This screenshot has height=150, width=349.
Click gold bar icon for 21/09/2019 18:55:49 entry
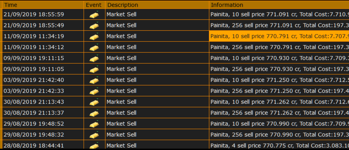tap(94, 25)
